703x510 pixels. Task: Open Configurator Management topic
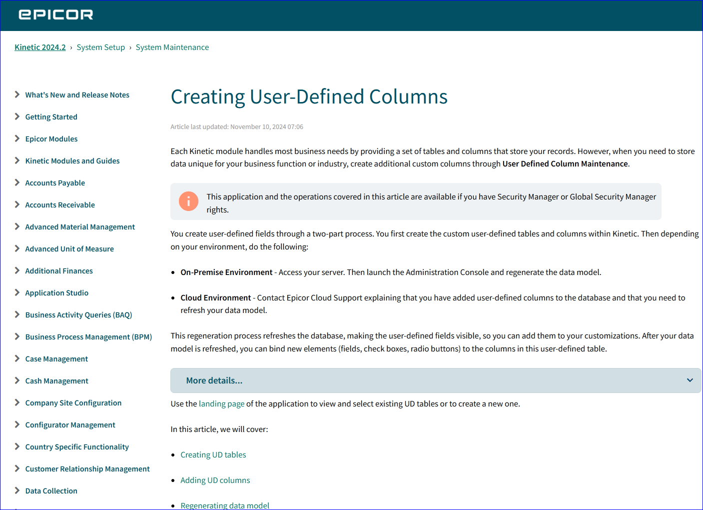pos(70,425)
